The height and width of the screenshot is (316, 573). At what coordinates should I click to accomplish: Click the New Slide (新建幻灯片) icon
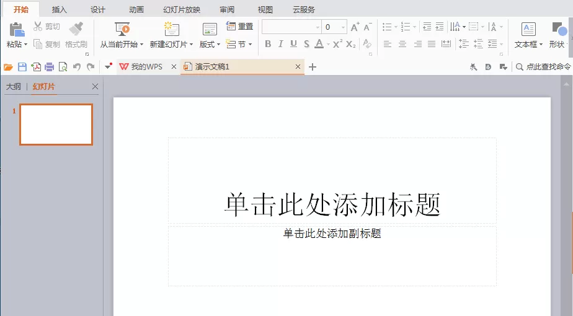coord(171,29)
